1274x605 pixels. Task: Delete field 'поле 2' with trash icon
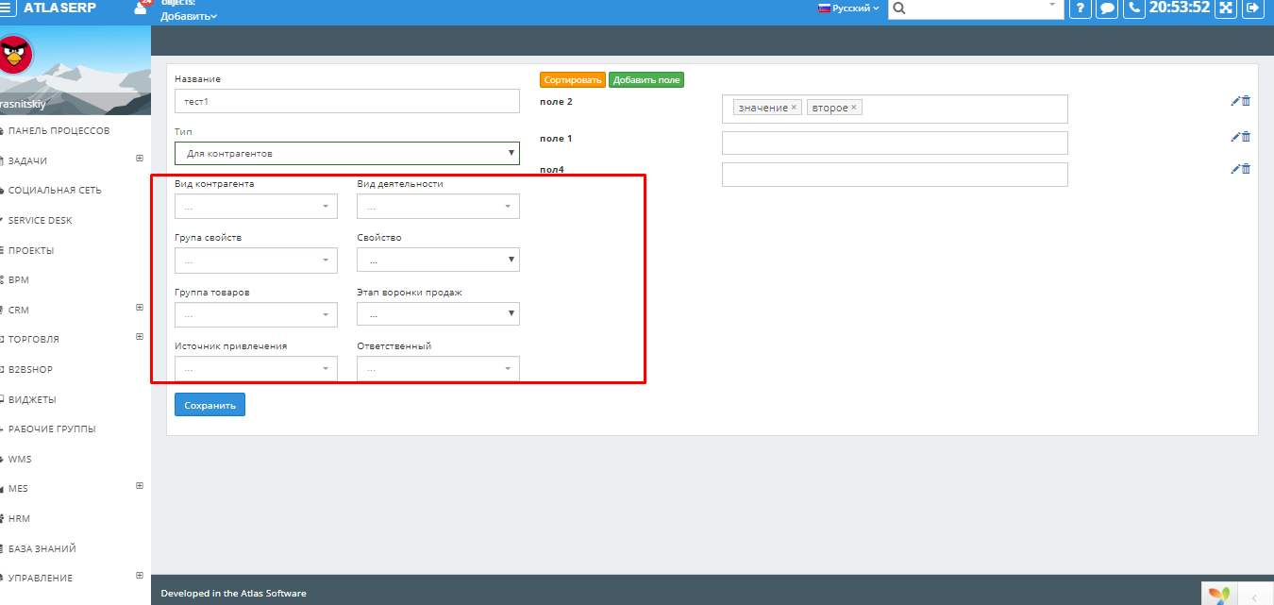coord(1246,101)
